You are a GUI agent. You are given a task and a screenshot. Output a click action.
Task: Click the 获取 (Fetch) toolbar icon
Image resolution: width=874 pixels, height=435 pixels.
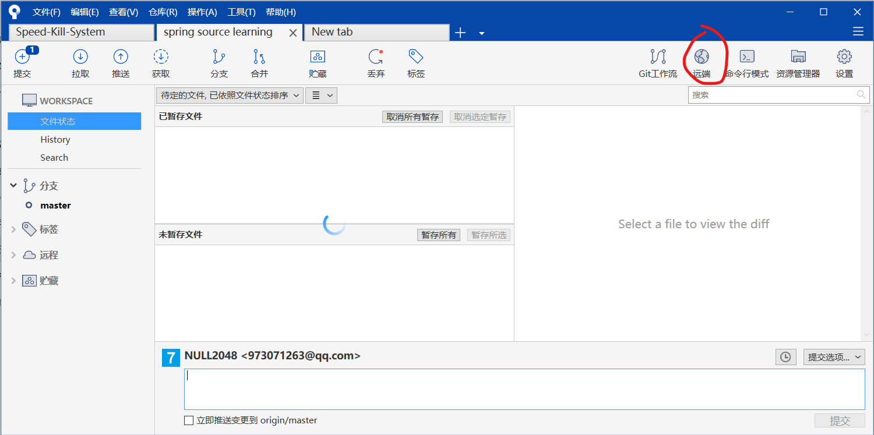[161, 63]
